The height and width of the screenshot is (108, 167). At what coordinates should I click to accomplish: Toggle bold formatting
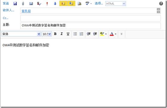tap(55, 34)
